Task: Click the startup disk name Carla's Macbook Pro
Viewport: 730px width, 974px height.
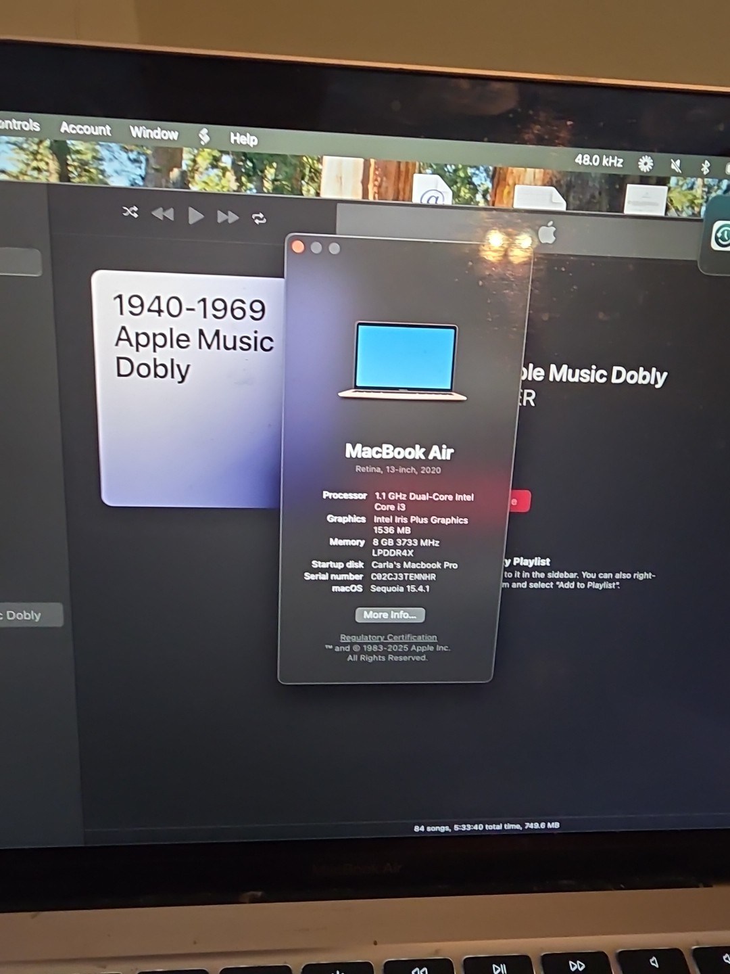Action: (x=414, y=565)
